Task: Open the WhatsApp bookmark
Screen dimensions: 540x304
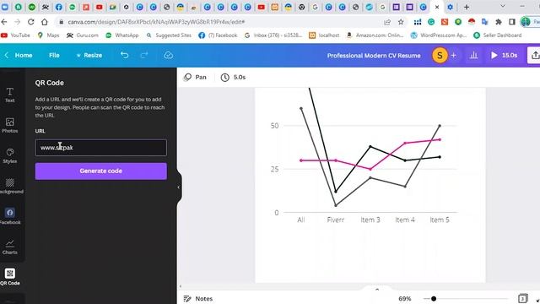Action: pos(122,35)
